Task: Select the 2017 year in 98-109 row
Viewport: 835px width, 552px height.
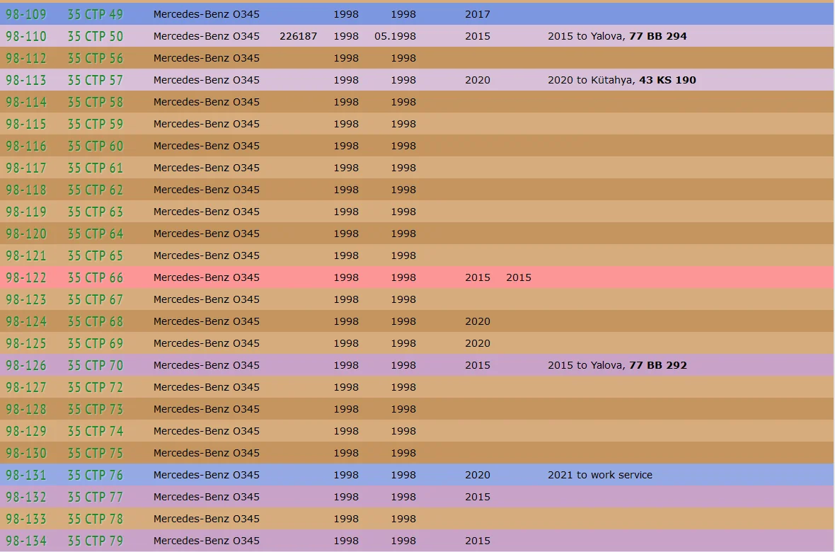Action: [477, 14]
